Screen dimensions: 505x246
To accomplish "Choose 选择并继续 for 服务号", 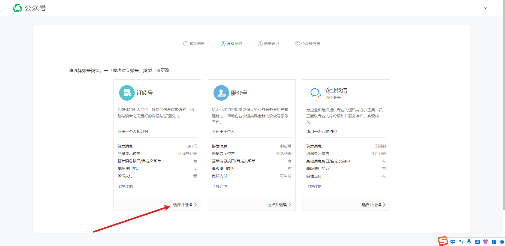I will (x=277, y=205).
